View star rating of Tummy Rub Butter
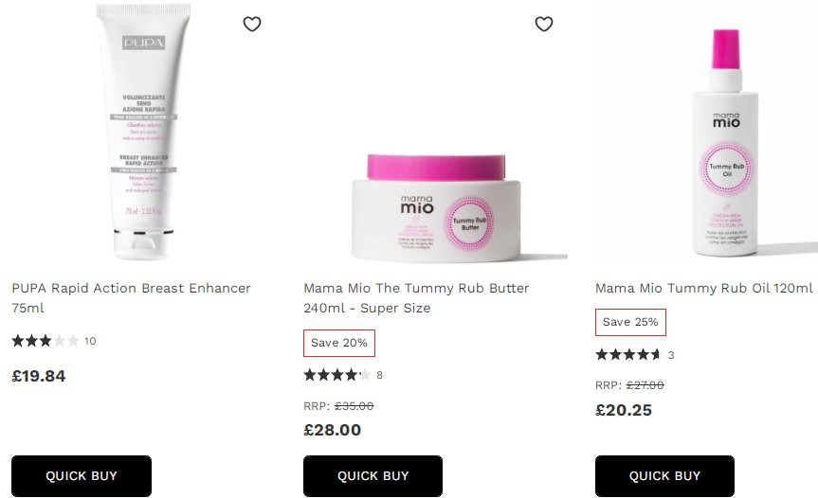The height and width of the screenshot is (498, 818). 337,375
